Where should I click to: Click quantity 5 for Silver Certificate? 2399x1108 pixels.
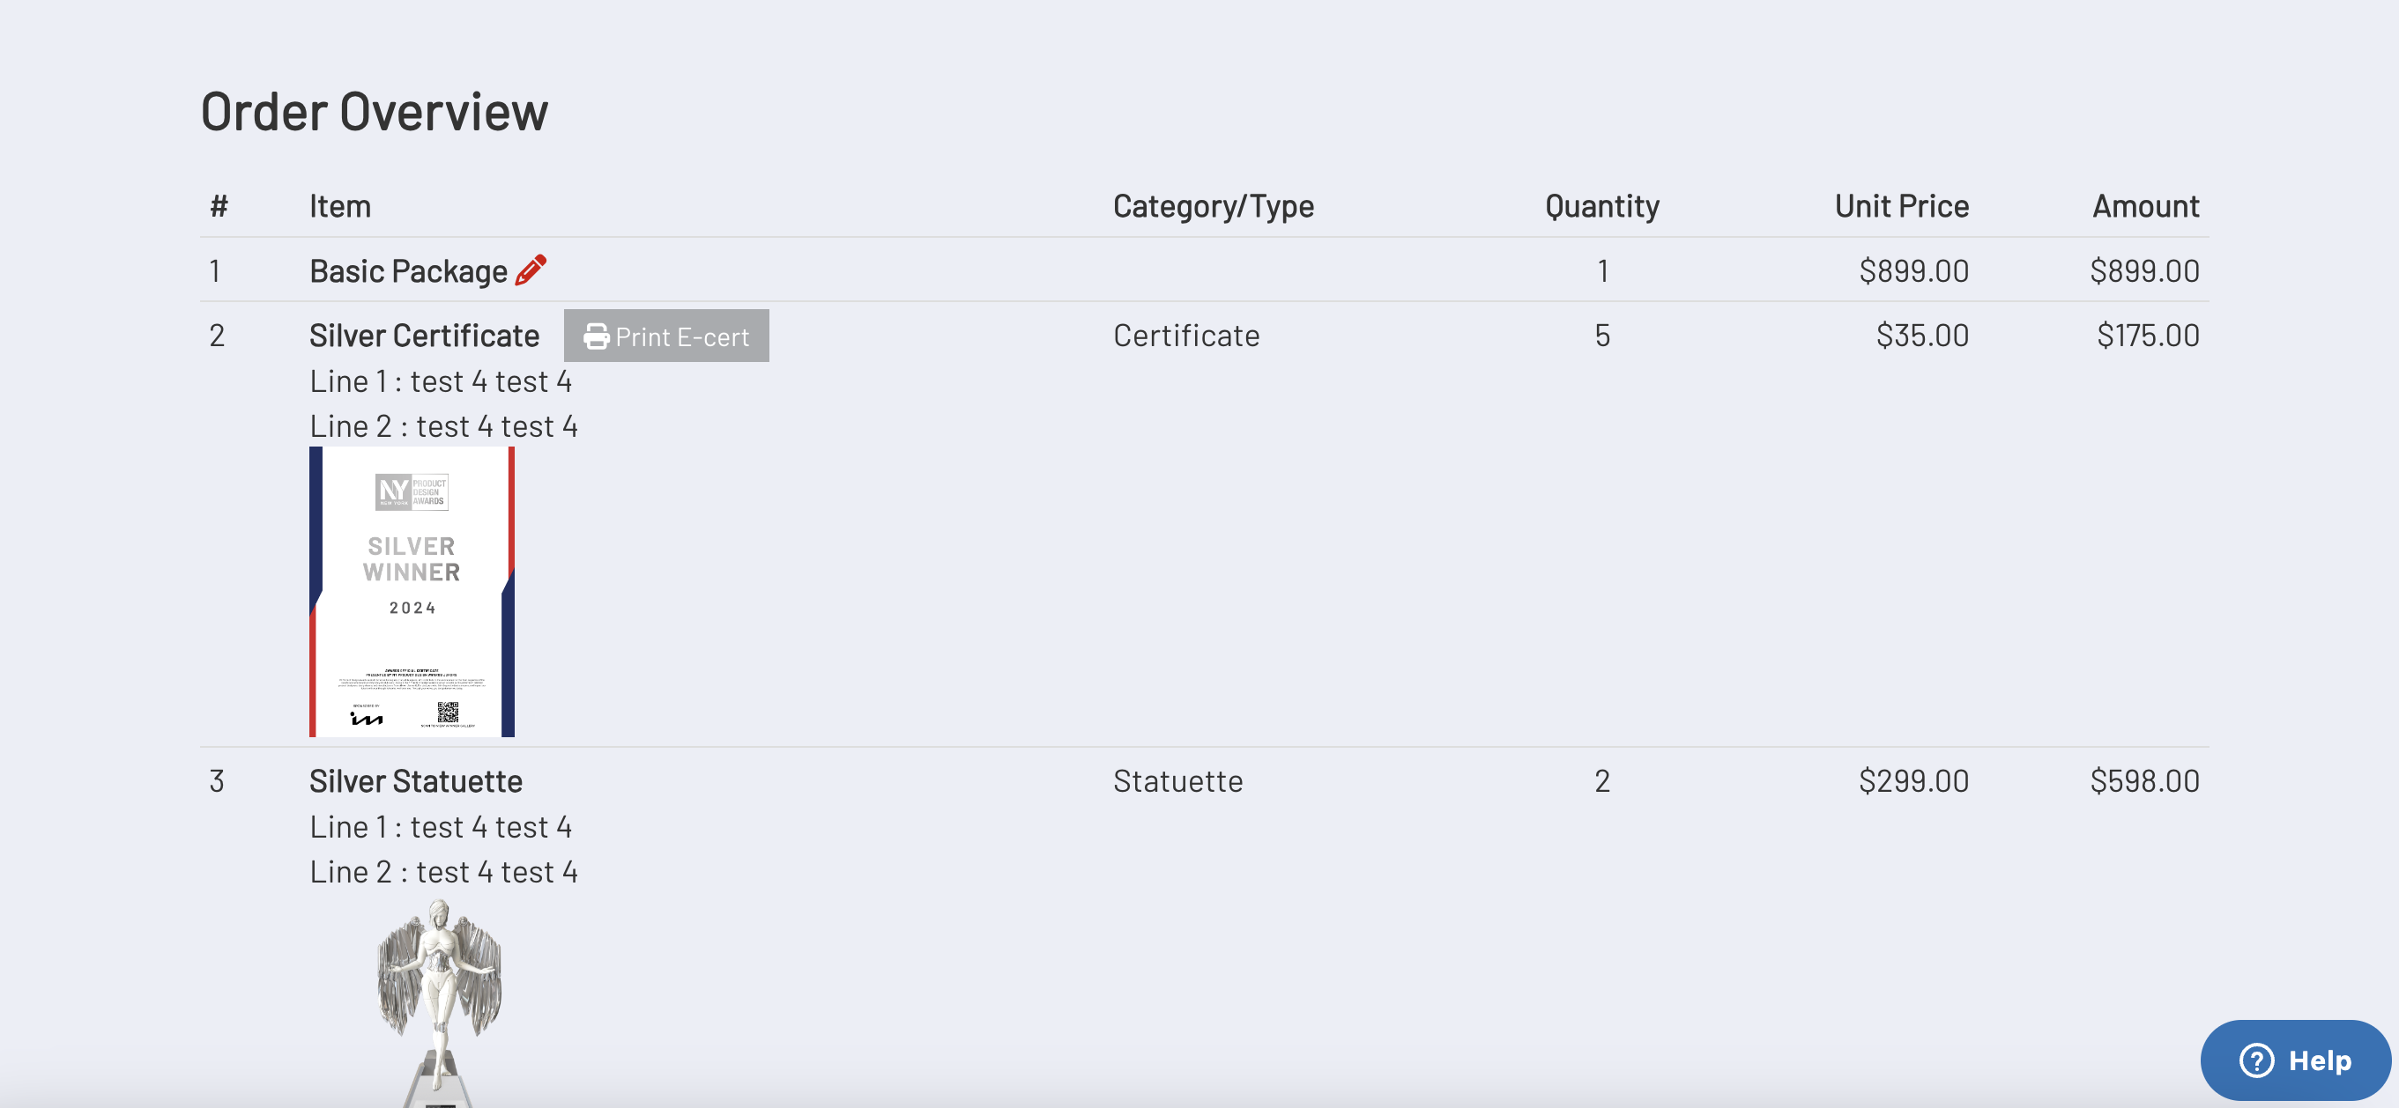tap(1601, 335)
